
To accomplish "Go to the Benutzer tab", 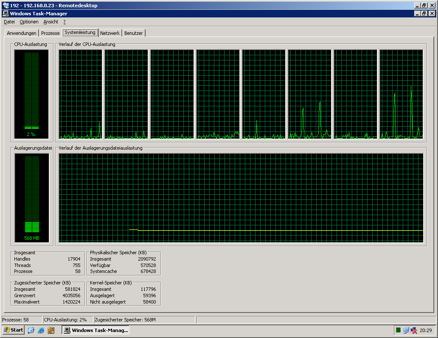I will (134, 33).
